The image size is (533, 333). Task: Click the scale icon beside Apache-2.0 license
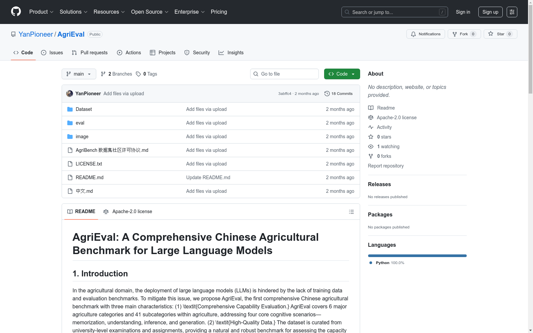click(371, 118)
